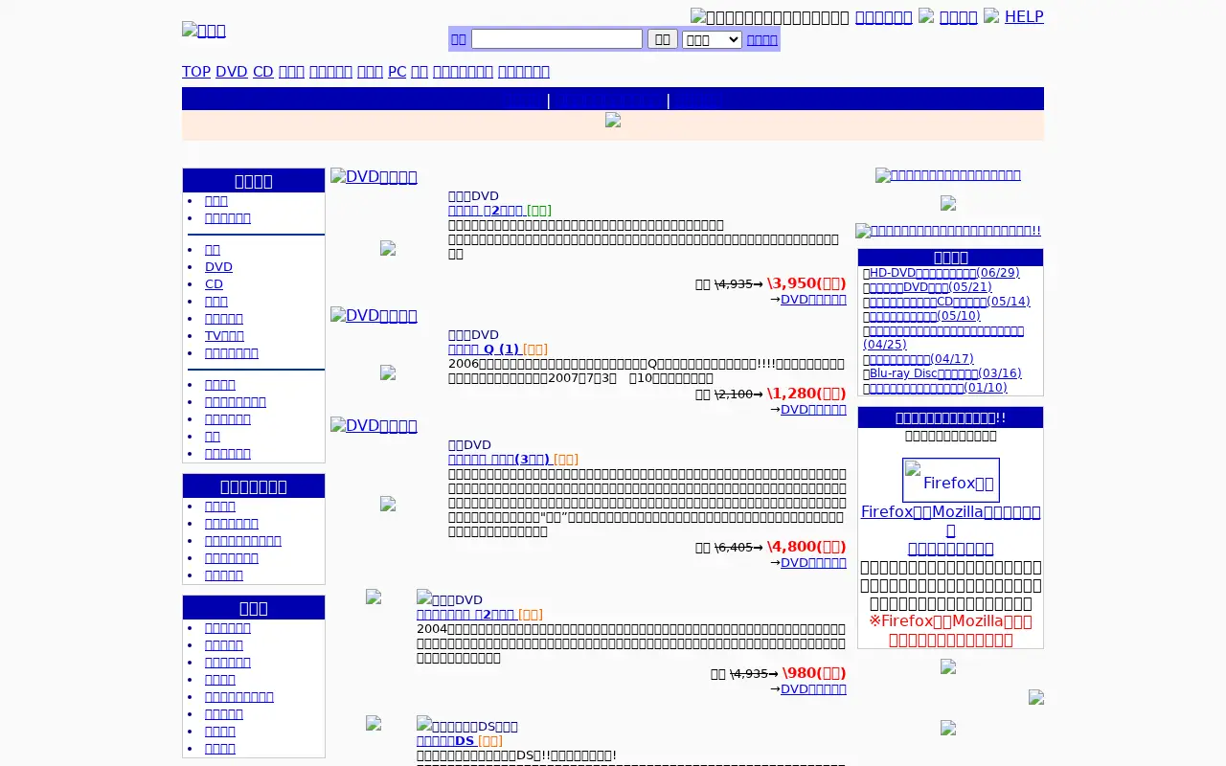Open the HD-DVD news item dated 06/29
The height and width of the screenshot is (766, 1226).
coord(944,273)
